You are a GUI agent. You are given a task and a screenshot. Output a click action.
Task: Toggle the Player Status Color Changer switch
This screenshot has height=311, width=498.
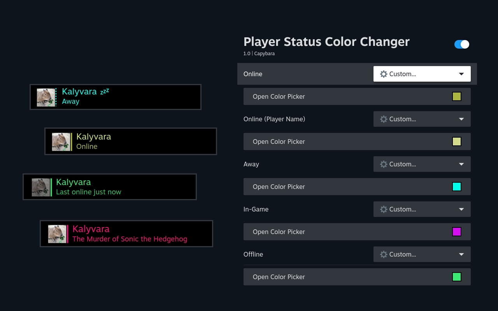coord(462,44)
